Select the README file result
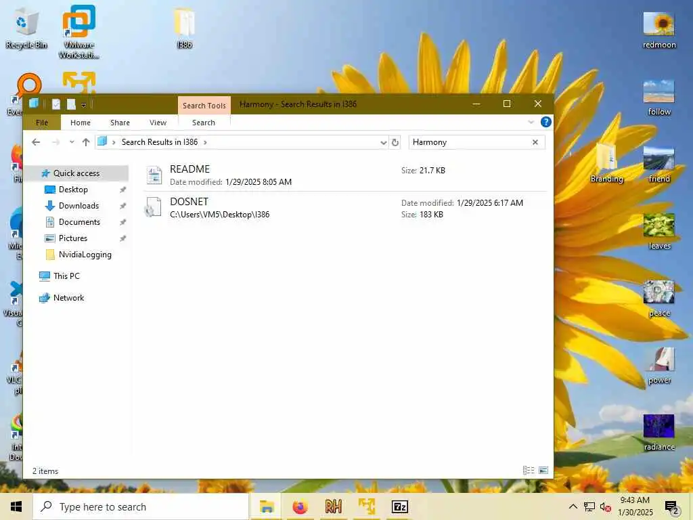The image size is (693, 520). (x=345, y=175)
